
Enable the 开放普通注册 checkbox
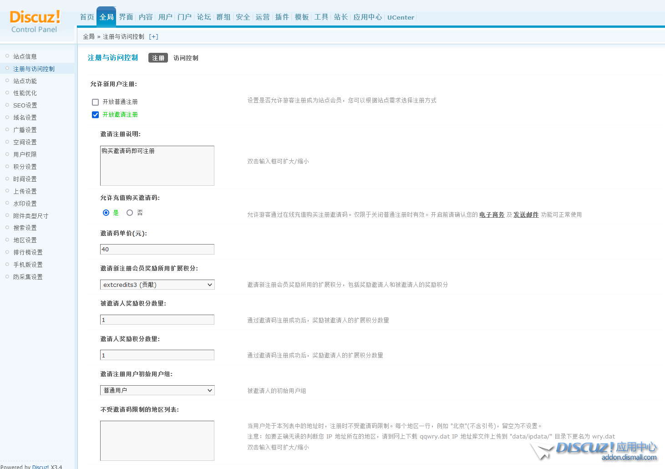coord(96,102)
